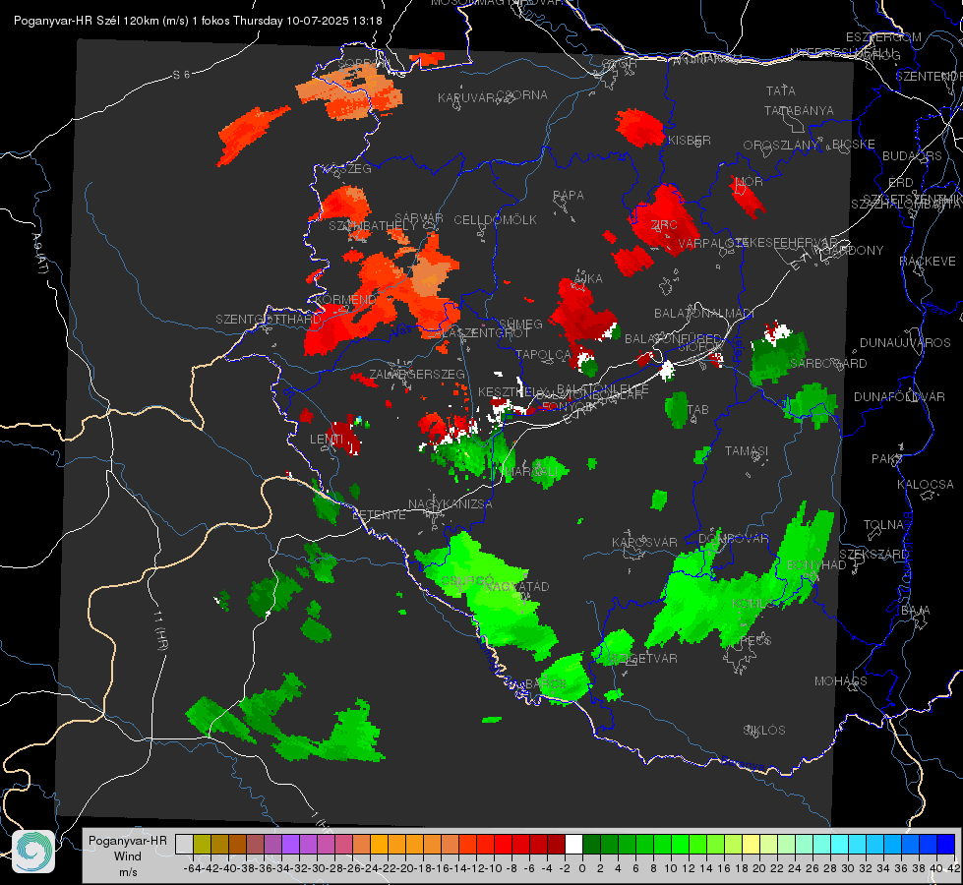This screenshot has width=963, height=885.
Task: Select the BICSKE label
Action: [x=854, y=145]
